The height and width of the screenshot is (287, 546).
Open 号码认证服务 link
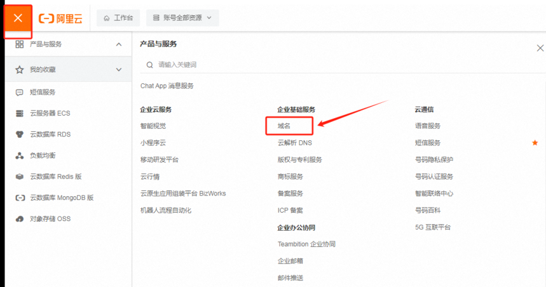pyautogui.click(x=434, y=177)
